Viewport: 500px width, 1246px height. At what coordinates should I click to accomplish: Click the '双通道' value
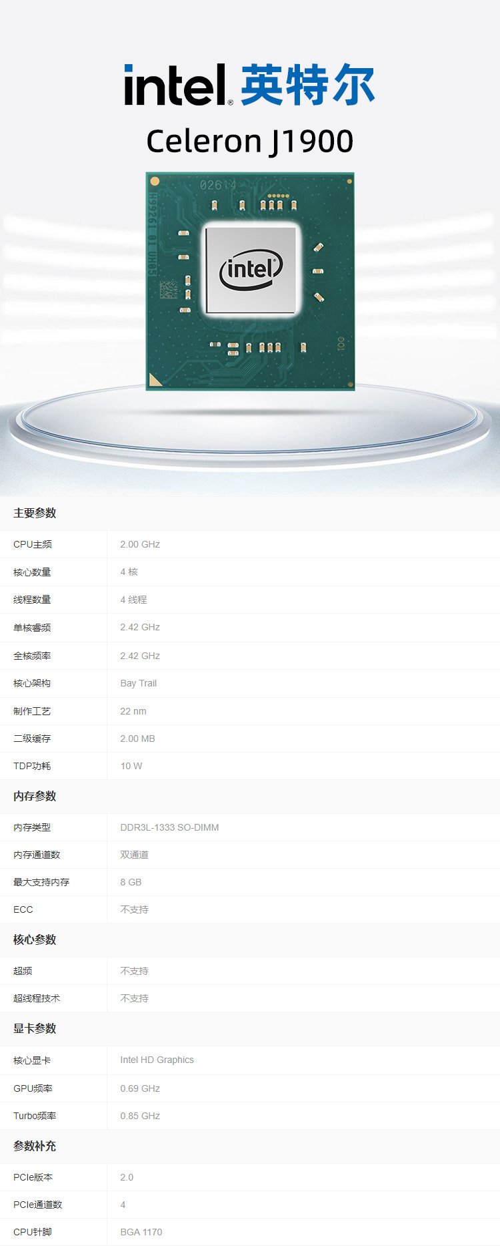(134, 855)
